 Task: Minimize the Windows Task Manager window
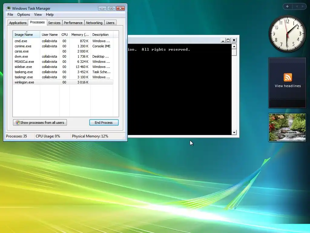tap(102, 8)
